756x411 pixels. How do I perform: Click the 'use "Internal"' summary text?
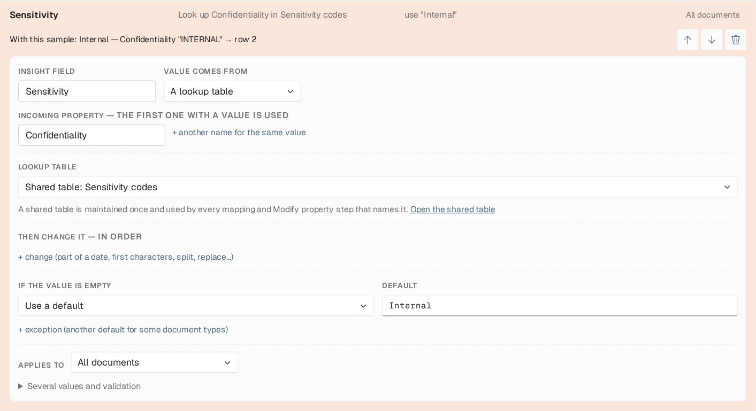click(431, 15)
